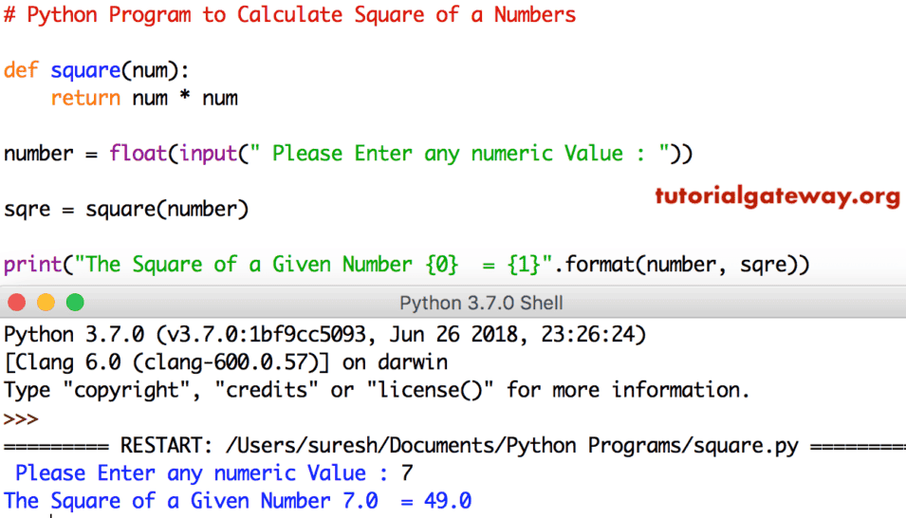Image resolution: width=906 pixels, height=518 pixels.
Task: Click the red close button of Python Shell
Action: tap(17, 303)
